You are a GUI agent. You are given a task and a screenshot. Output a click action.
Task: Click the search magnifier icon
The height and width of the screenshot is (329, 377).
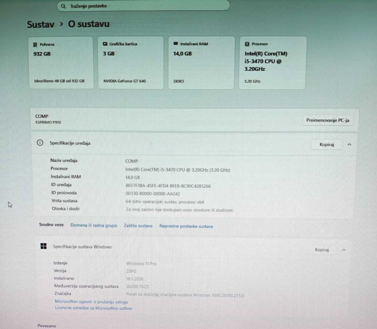(63, 6)
